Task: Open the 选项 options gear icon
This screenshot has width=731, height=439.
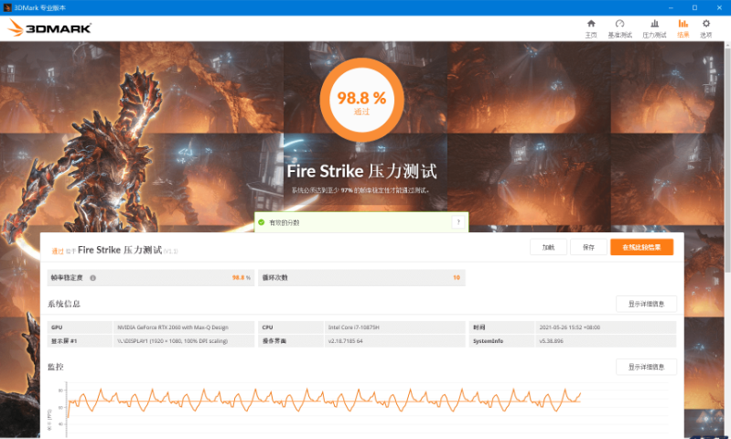Action: [x=705, y=24]
